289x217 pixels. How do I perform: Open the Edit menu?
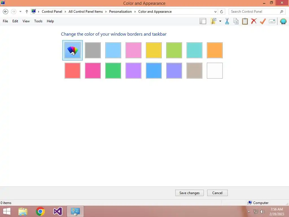[15, 21]
